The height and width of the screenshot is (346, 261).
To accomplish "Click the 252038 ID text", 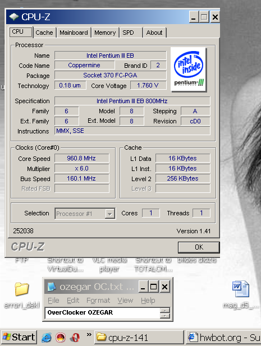I will pos(23,231).
